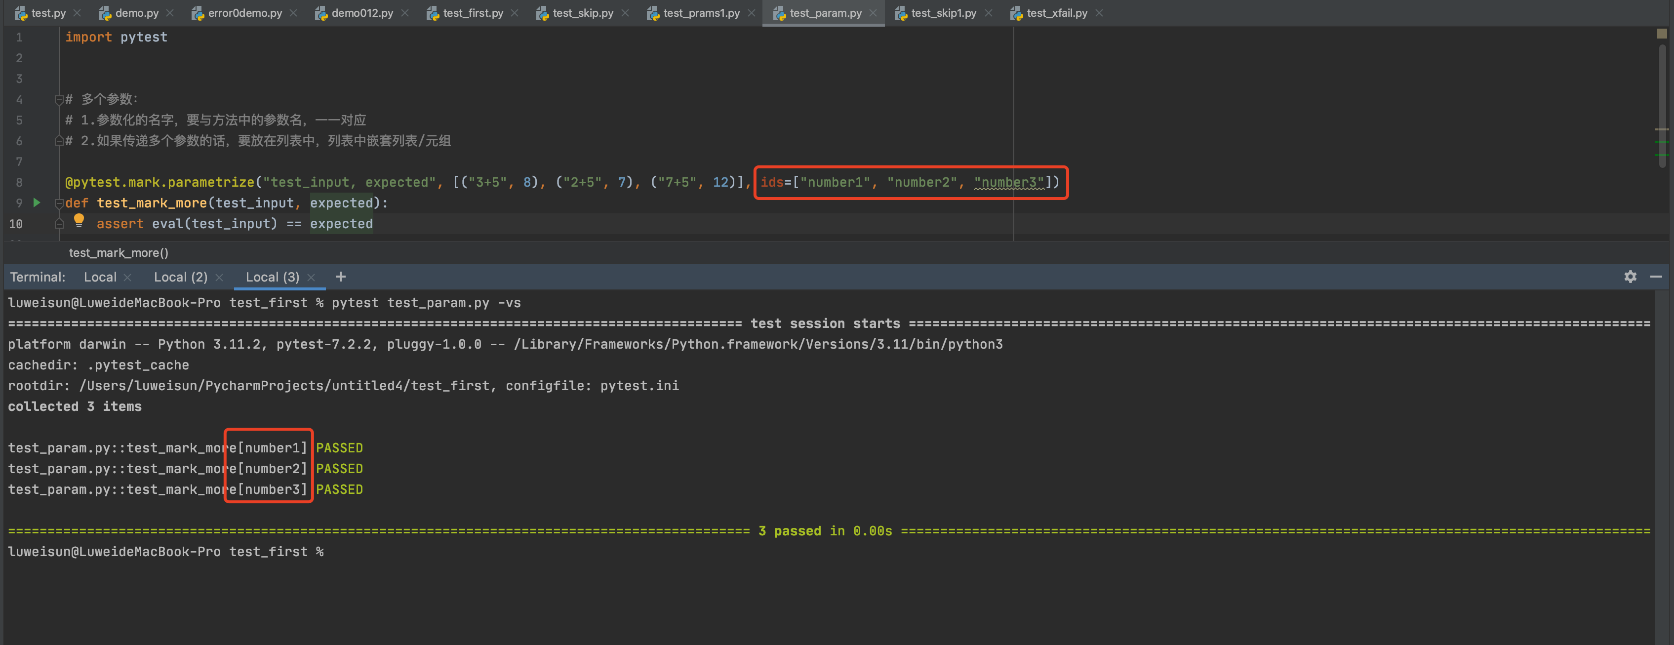Screen dimensions: 1674x645
Task: Close the test.py tab
Action: 78,13
